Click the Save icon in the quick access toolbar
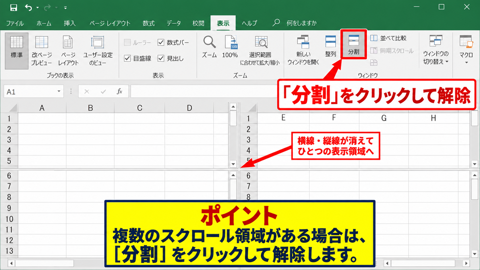This screenshot has width=480, height=270. 13,7
